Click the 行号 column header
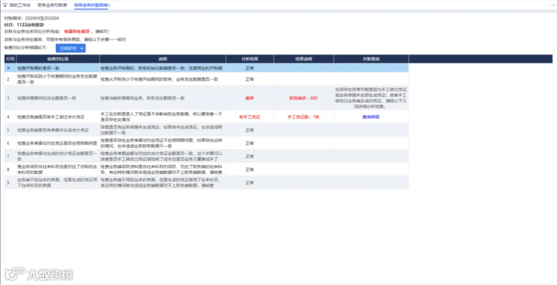This screenshot has height=285, width=557. click(x=11, y=59)
